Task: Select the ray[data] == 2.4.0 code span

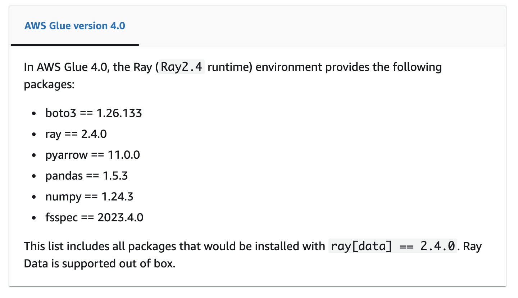Action: [392, 246]
